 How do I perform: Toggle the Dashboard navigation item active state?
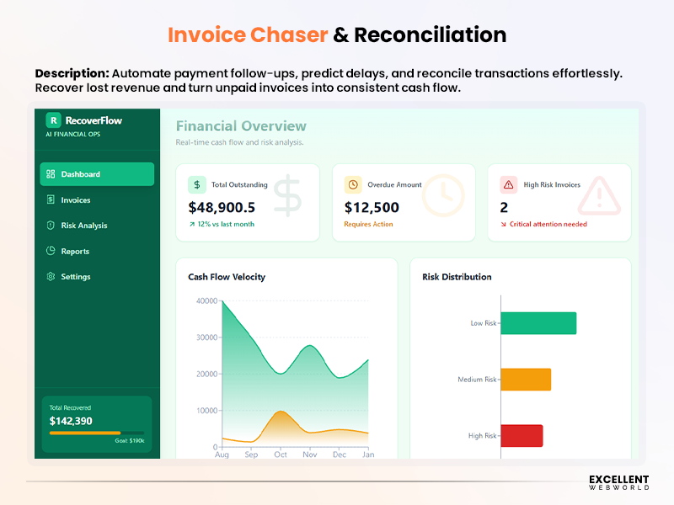[x=97, y=173]
